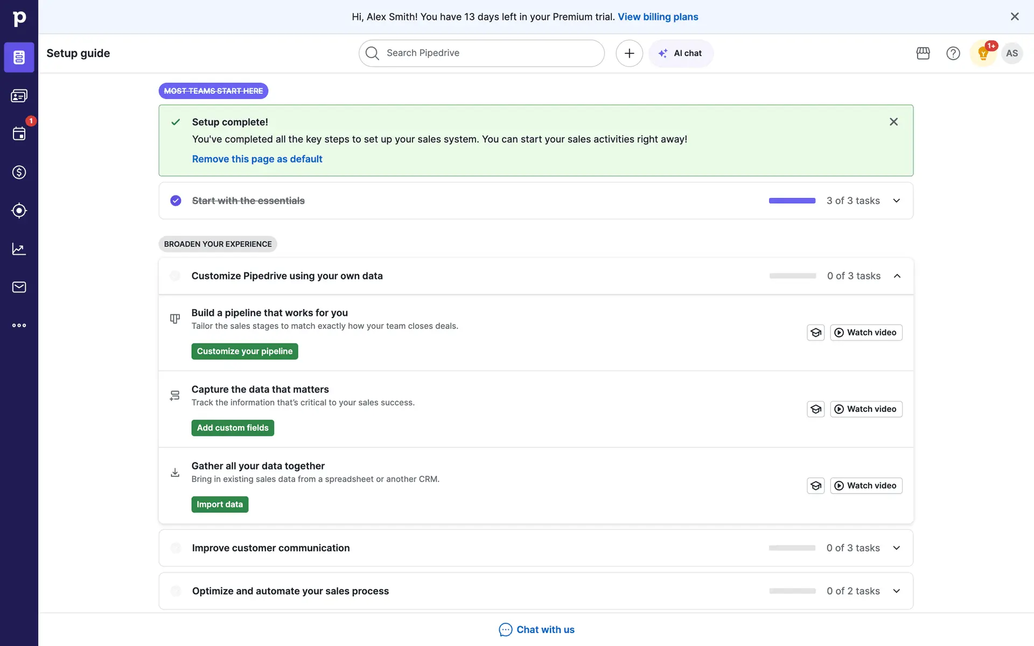1034x646 pixels.
Task: Open the Mail envelope sidebar icon
Action: coord(19,287)
